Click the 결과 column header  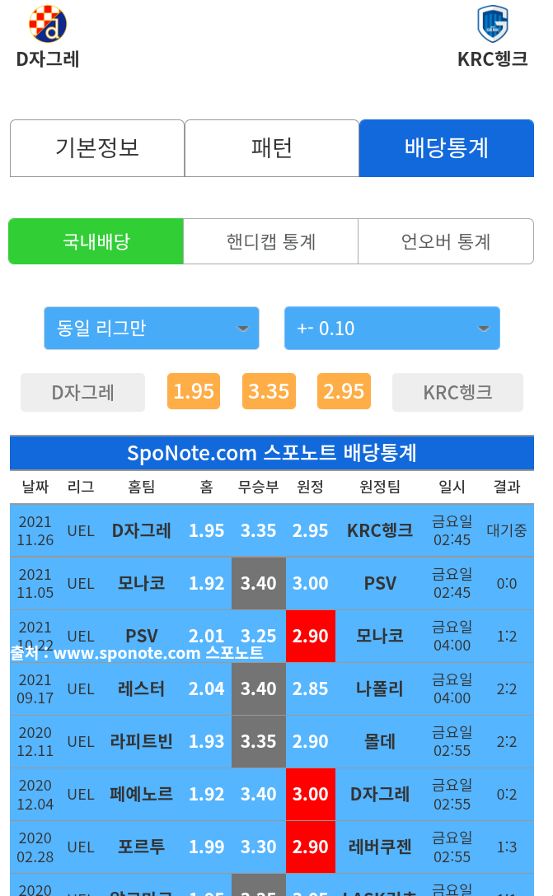tap(506, 487)
